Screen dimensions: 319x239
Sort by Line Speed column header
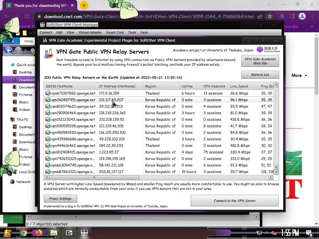tap(243, 86)
